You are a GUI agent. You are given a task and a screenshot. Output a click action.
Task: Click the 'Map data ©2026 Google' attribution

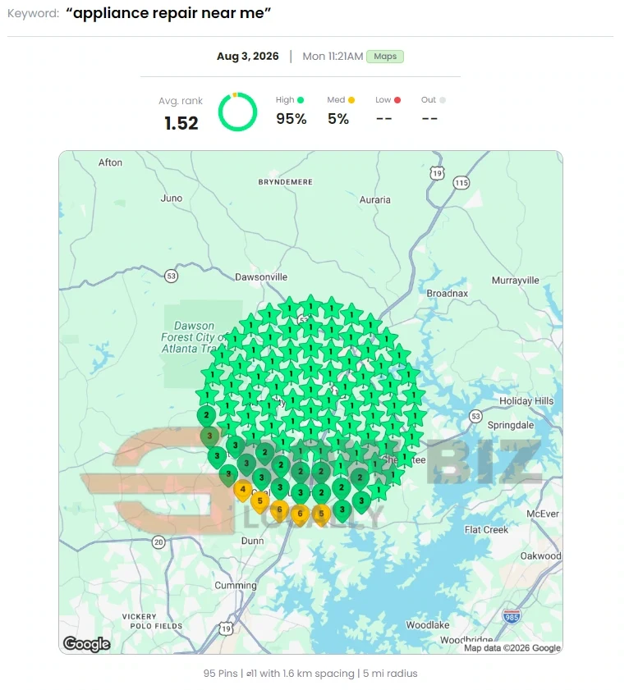pos(512,648)
